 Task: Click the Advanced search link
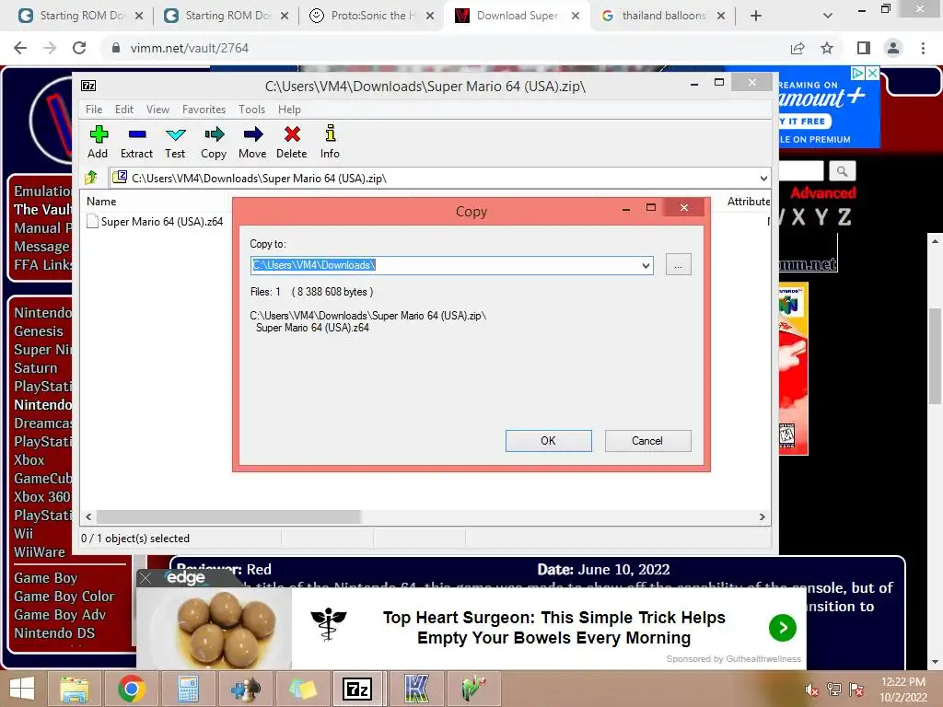tap(822, 193)
